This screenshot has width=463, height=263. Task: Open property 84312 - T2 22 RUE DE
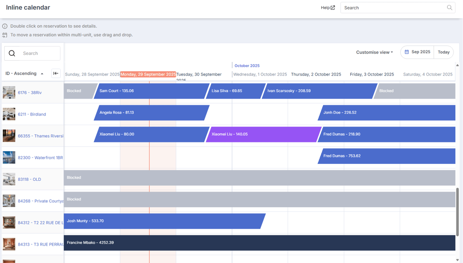(x=41, y=223)
